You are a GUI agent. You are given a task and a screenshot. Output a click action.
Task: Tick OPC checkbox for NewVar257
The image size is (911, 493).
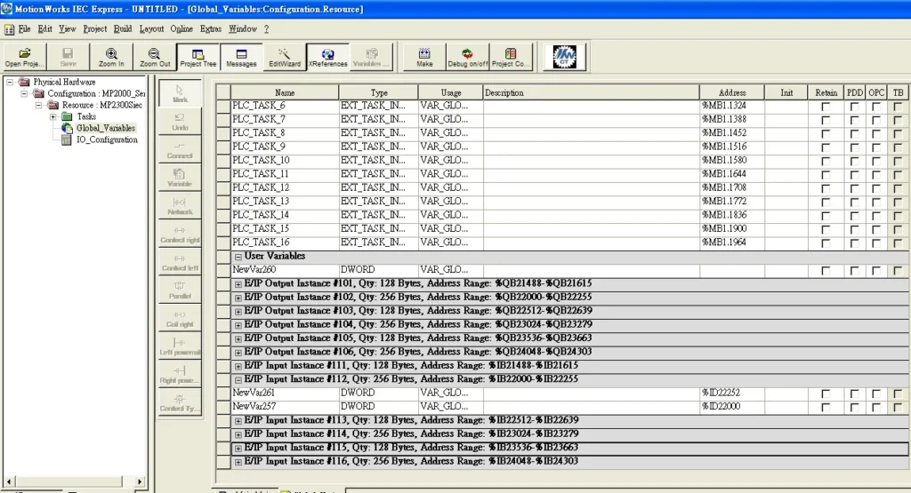(x=876, y=407)
